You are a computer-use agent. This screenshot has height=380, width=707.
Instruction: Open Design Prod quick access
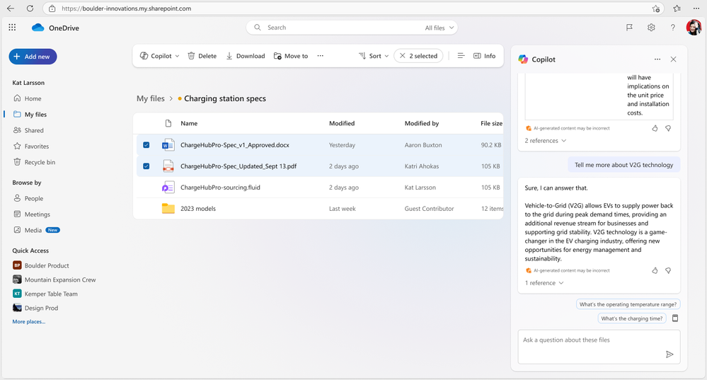pyautogui.click(x=35, y=308)
